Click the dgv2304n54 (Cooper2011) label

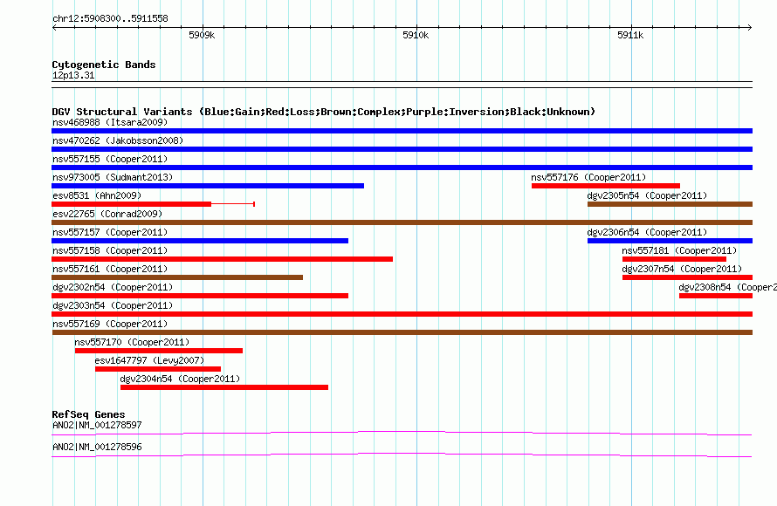coord(180,379)
